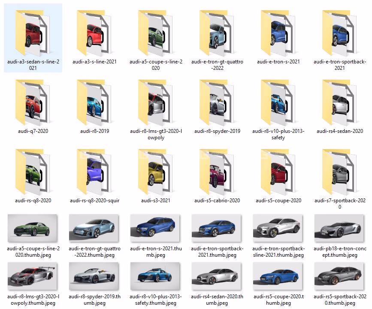Click the audi-e-tron-s-2021 folder icon

[x=278, y=33]
